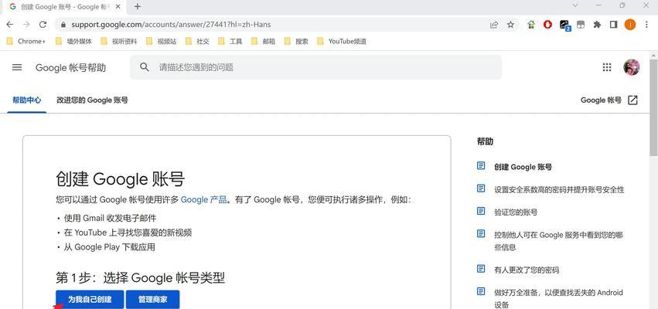Click the heading 创建 Google 账号
The width and height of the screenshot is (658, 309).
coord(120,179)
